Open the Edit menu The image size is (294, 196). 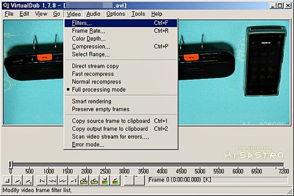(24, 14)
